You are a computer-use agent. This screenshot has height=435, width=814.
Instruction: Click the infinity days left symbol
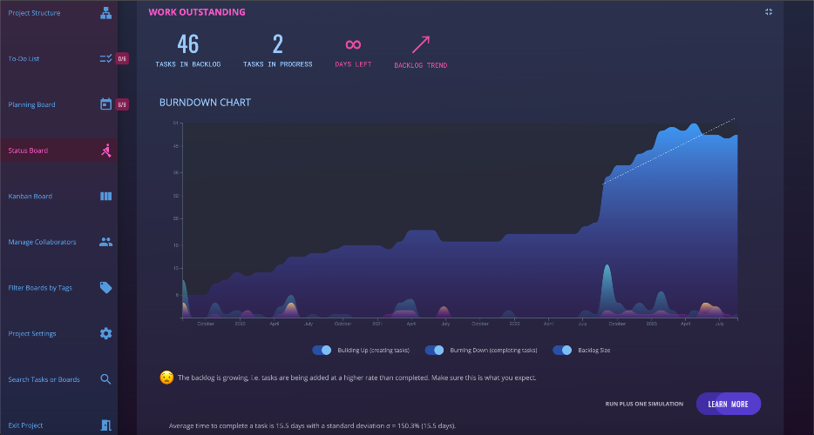pyautogui.click(x=353, y=44)
